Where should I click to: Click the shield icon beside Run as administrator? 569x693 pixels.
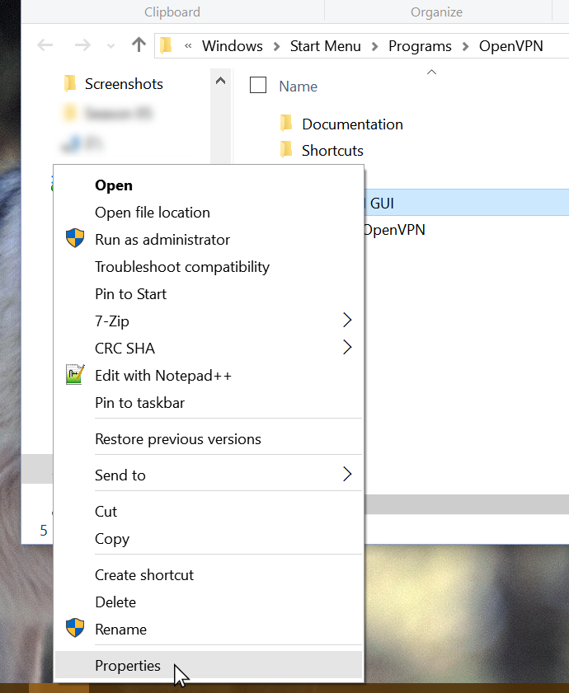(x=75, y=240)
